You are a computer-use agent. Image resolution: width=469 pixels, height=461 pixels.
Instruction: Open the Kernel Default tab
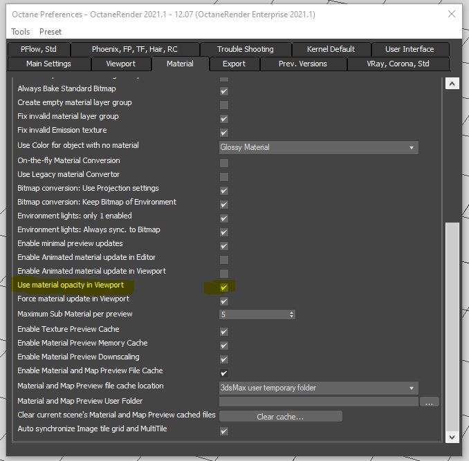[331, 49]
